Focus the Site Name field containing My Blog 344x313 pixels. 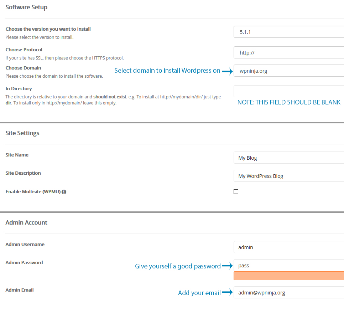[288, 158]
